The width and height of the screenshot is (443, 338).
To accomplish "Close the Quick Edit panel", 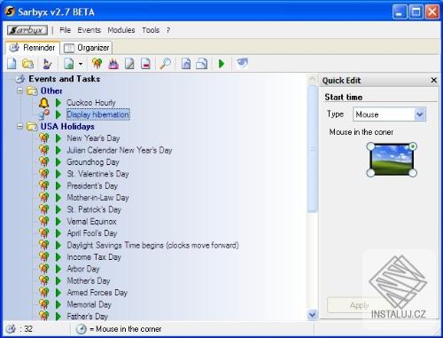I will pyautogui.click(x=433, y=80).
